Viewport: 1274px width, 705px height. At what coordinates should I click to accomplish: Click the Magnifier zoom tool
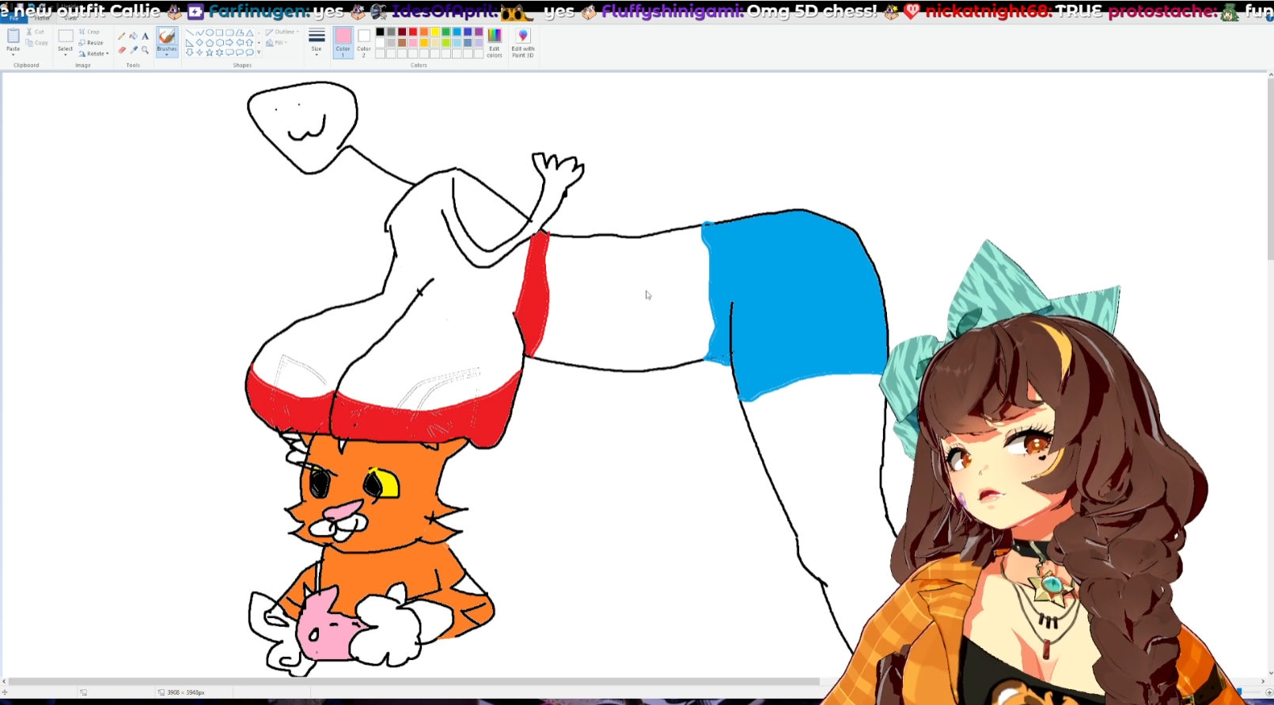[x=146, y=50]
